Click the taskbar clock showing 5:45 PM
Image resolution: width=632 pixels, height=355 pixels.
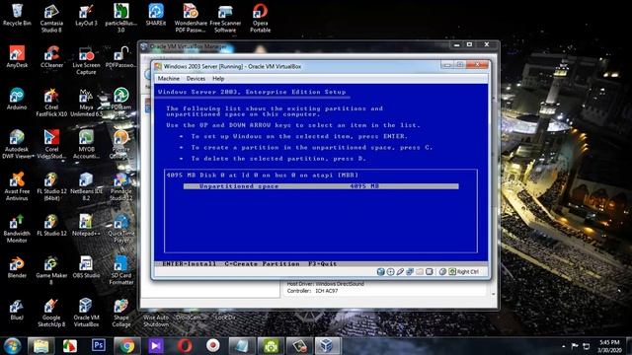[609, 346]
